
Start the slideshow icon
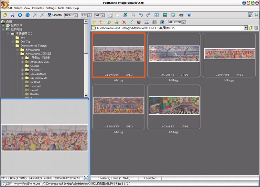(x=165, y=15)
